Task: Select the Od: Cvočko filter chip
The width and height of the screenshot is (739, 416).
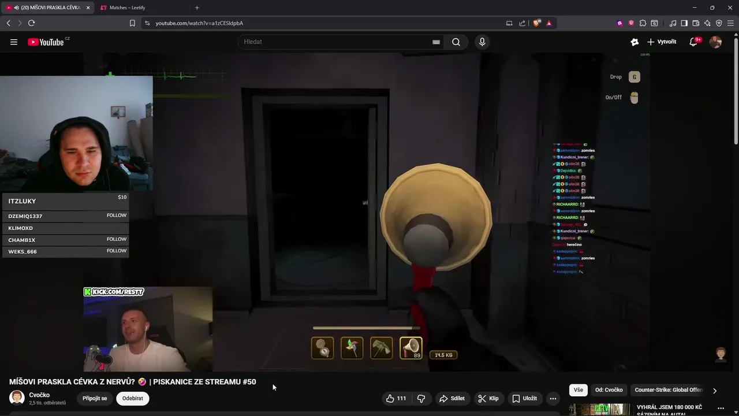Action: point(609,390)
